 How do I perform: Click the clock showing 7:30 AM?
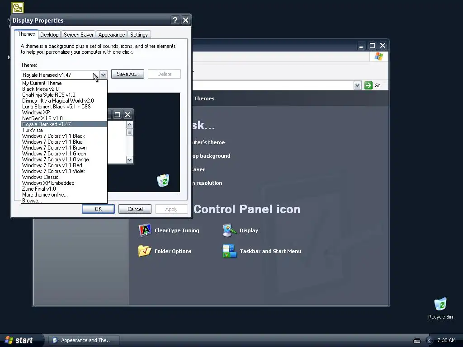pos(446,340)
